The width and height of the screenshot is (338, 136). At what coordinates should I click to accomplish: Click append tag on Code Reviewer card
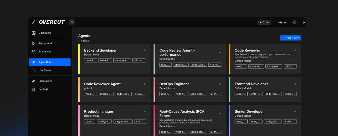point(256,66)
